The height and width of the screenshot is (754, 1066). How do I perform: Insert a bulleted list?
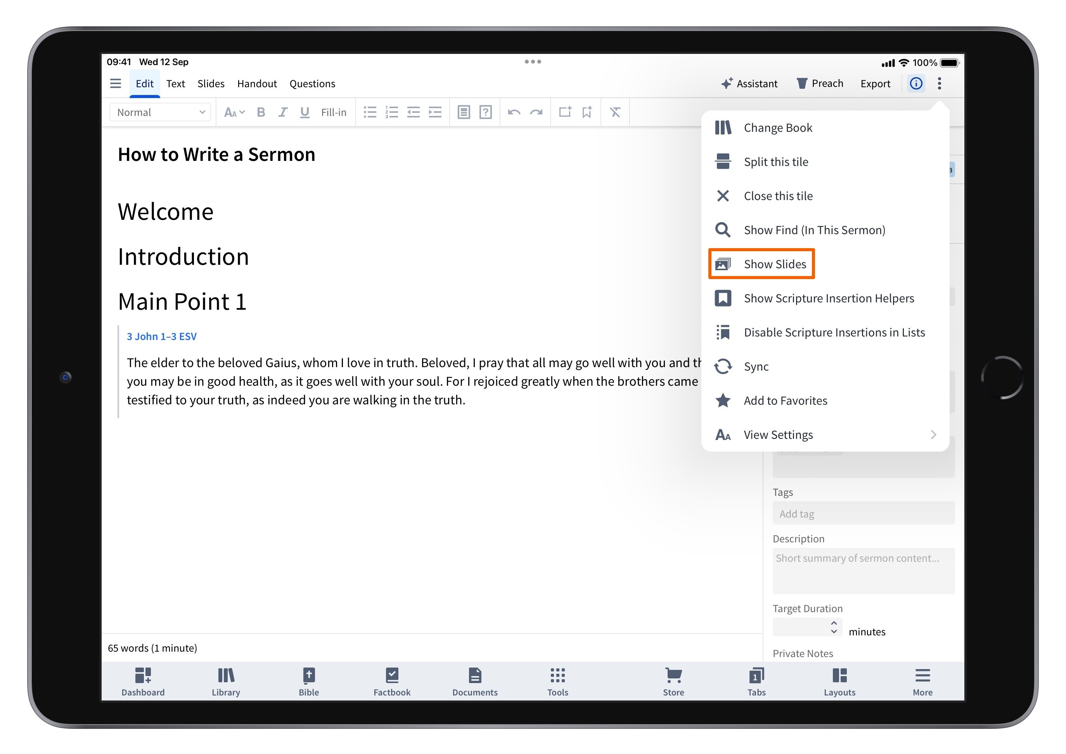(370, 112)
